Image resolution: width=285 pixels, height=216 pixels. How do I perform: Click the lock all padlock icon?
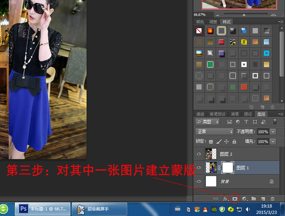pyautogui.click(x=234, y=141)
